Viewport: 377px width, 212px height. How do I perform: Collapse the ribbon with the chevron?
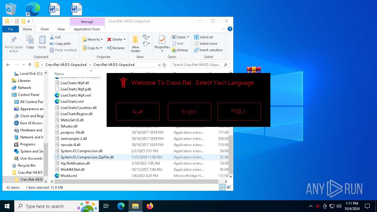[224, 29]
